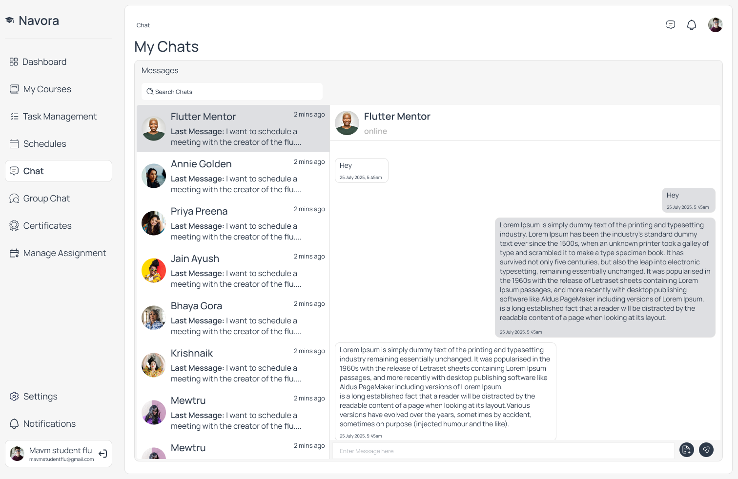Click the Navora logo icon
738x479 pixels.
[x=10, y=20]
